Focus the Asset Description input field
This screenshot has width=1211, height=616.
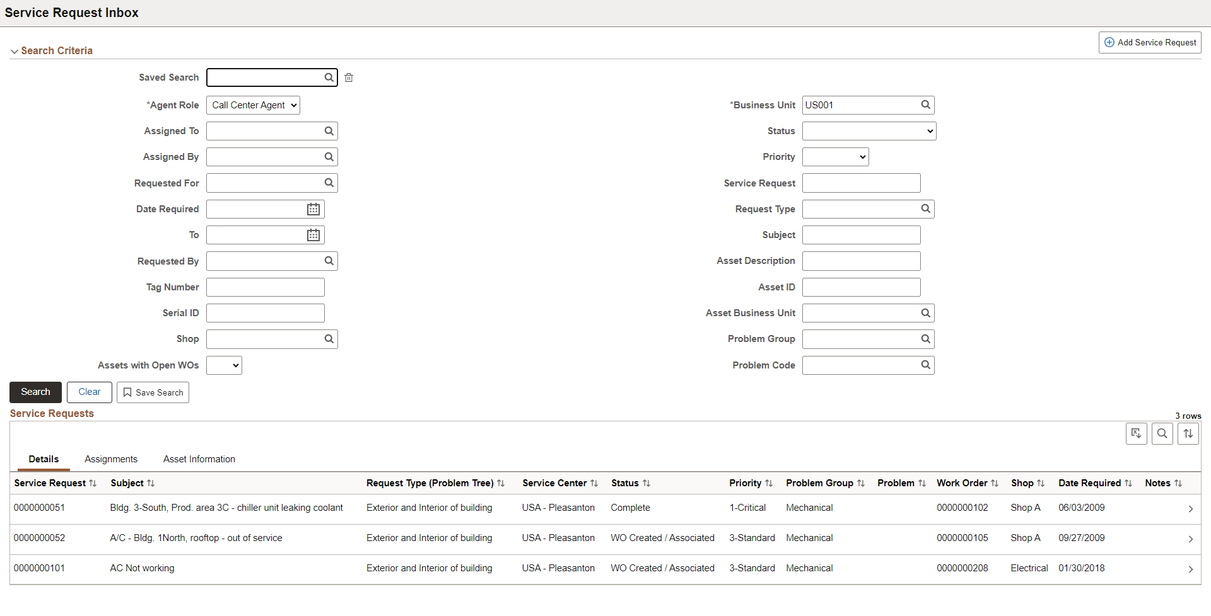[861, 261]
